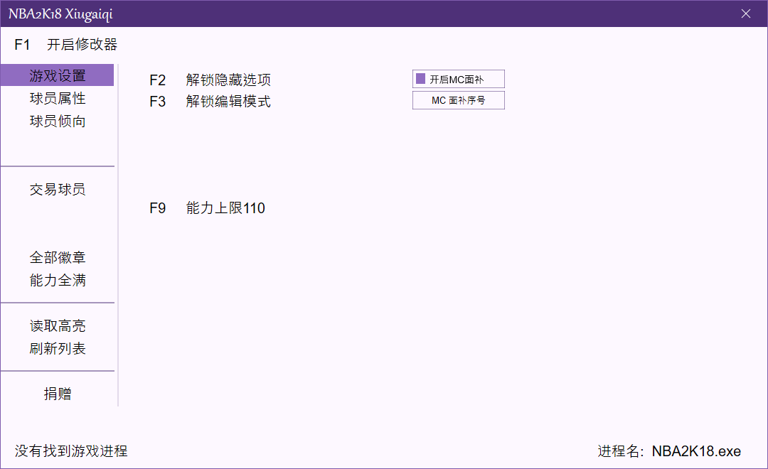Enable F9 能力上限110

pyautogui.click(x=225, y=208)
